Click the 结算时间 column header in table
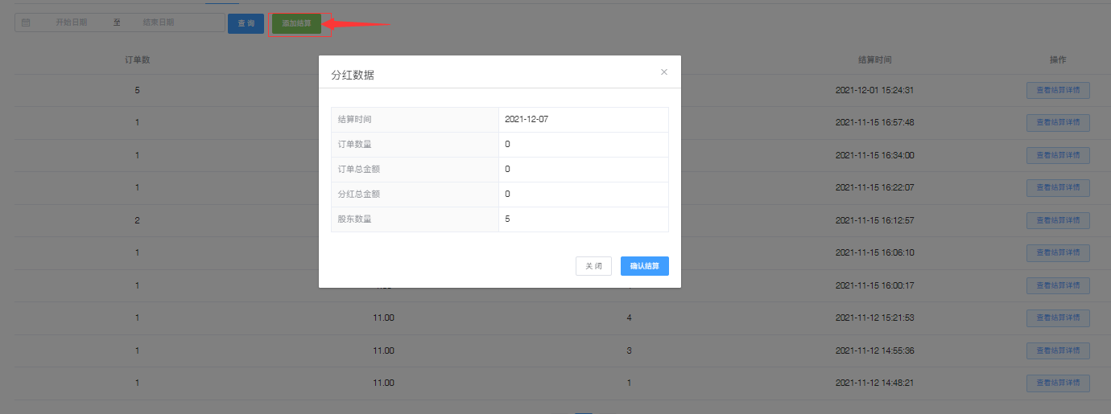The width and height of the screenshot is (1111, 414). tap(874, 60)
